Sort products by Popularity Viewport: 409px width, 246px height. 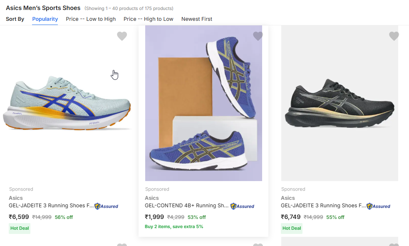[x=45, y=19]
